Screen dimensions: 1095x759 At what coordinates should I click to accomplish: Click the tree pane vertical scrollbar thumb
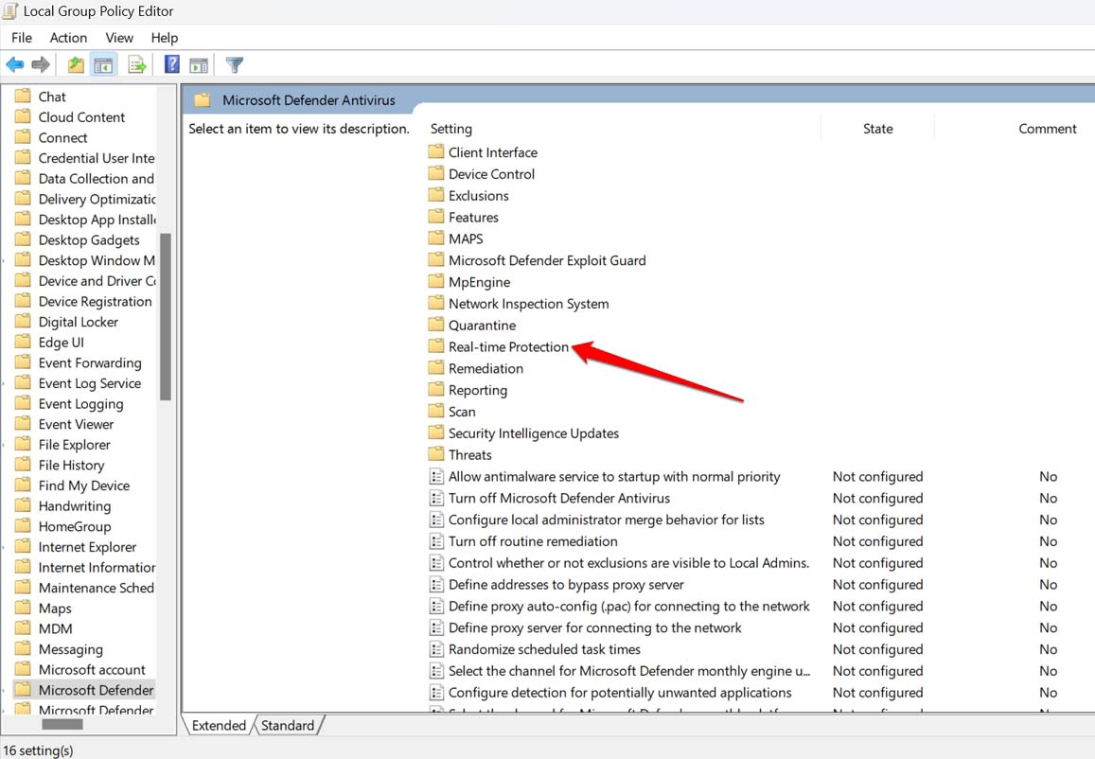click(x=166, y=317)
